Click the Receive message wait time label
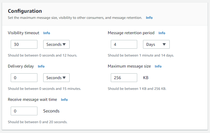The height and width of the screenshot is (133, 210). point(32,100)
